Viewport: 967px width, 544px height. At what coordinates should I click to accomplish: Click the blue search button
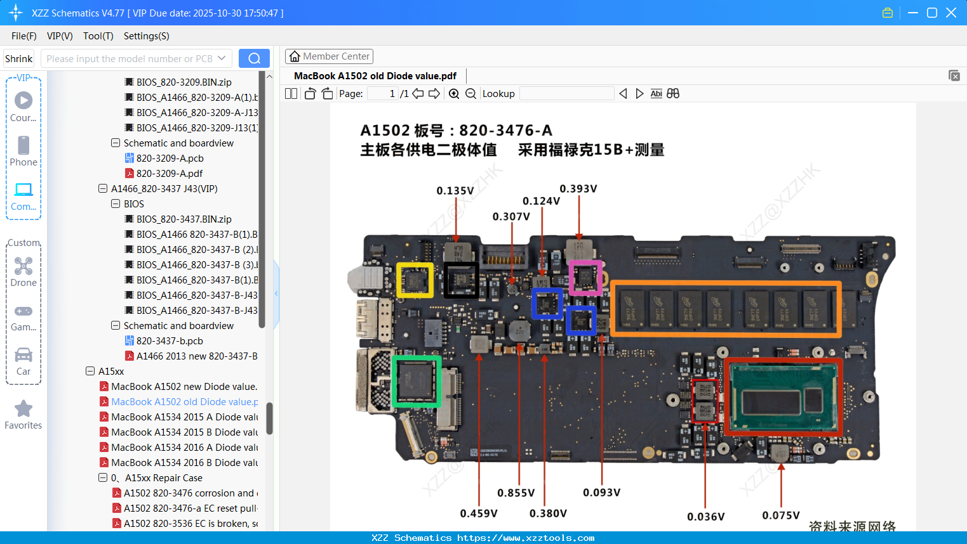(254, 58)
